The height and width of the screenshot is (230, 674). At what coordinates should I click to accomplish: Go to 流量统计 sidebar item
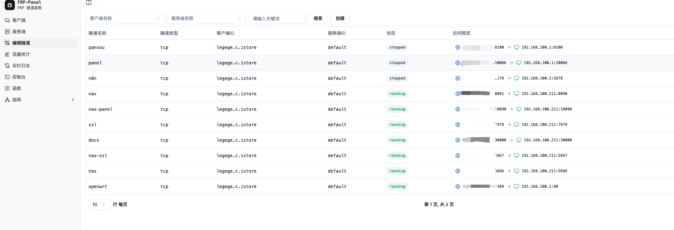(21, 54)
